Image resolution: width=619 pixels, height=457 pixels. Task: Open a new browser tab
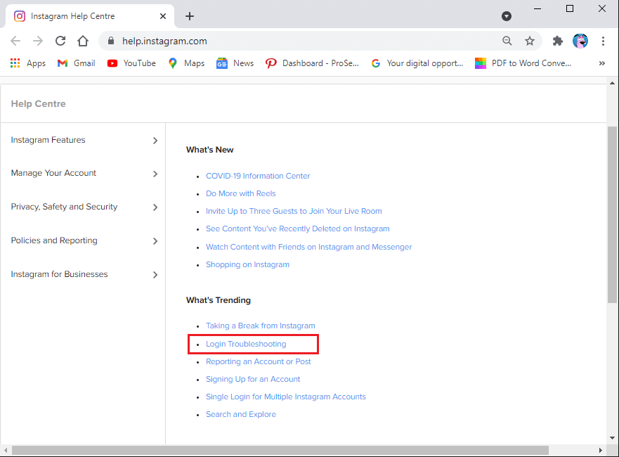coord(190,16)
